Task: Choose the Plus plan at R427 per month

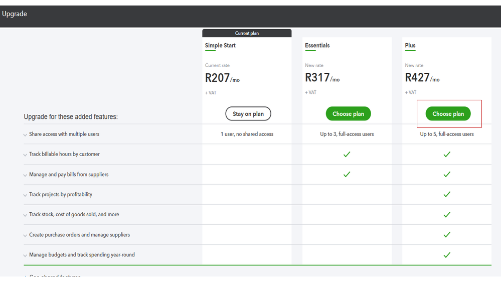Action: click(448, 114)
